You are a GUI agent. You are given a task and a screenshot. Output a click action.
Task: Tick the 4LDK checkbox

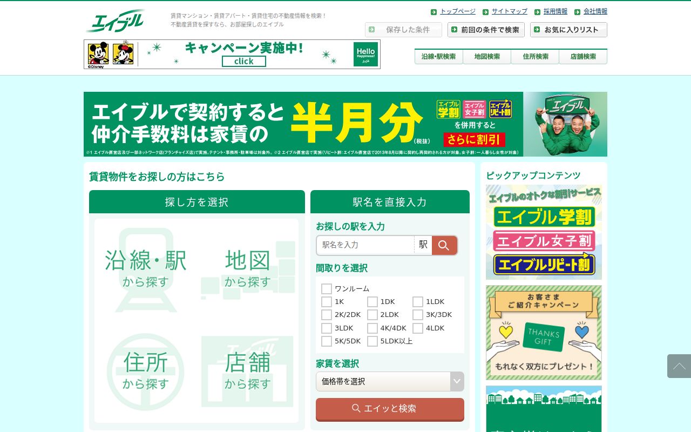point(418,328)
